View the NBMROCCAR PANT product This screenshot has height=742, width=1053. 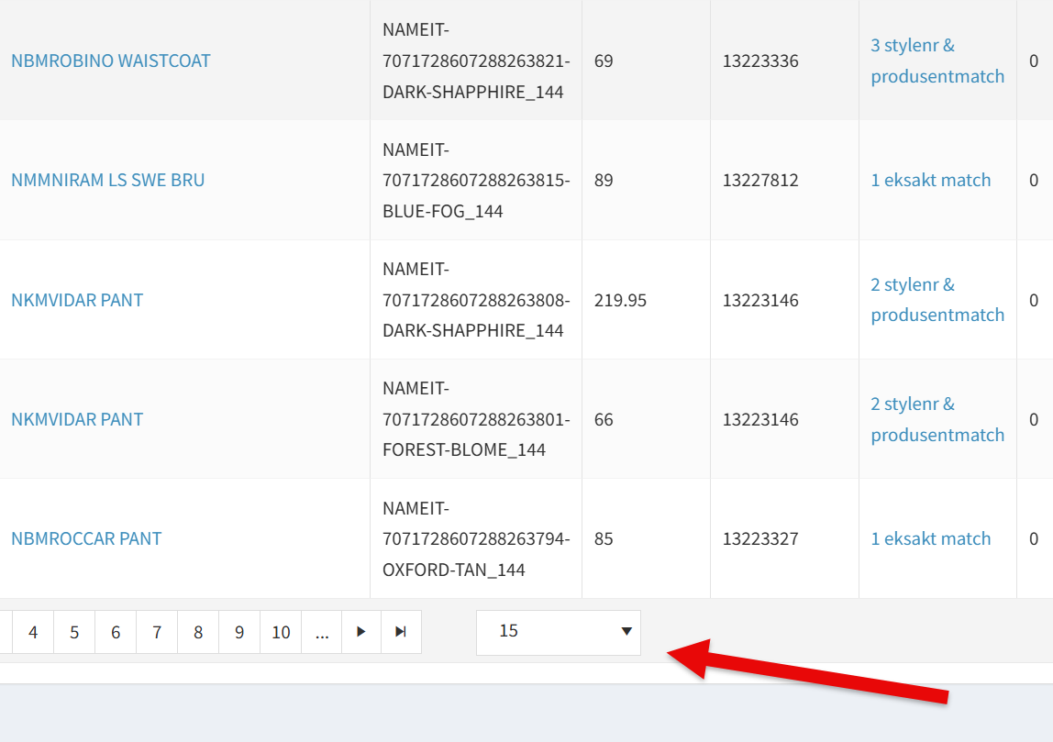86,538
